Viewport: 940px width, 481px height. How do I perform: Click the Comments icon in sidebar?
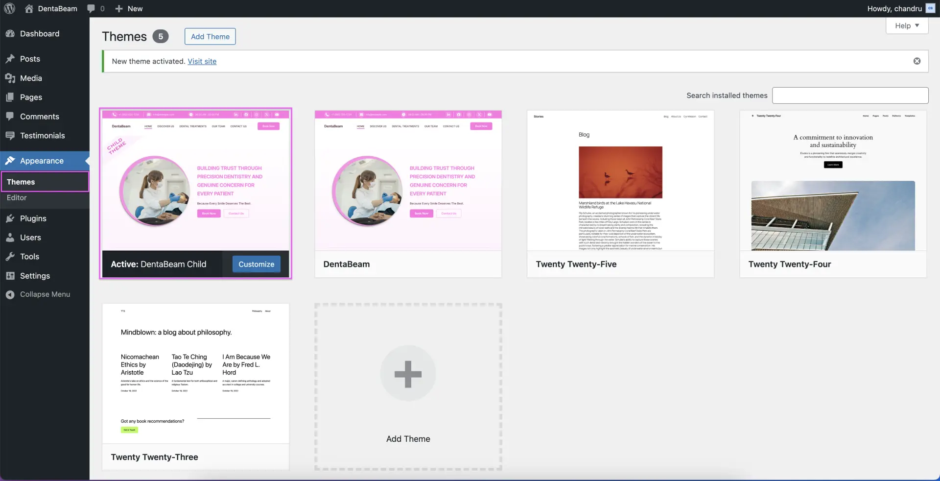10,116
